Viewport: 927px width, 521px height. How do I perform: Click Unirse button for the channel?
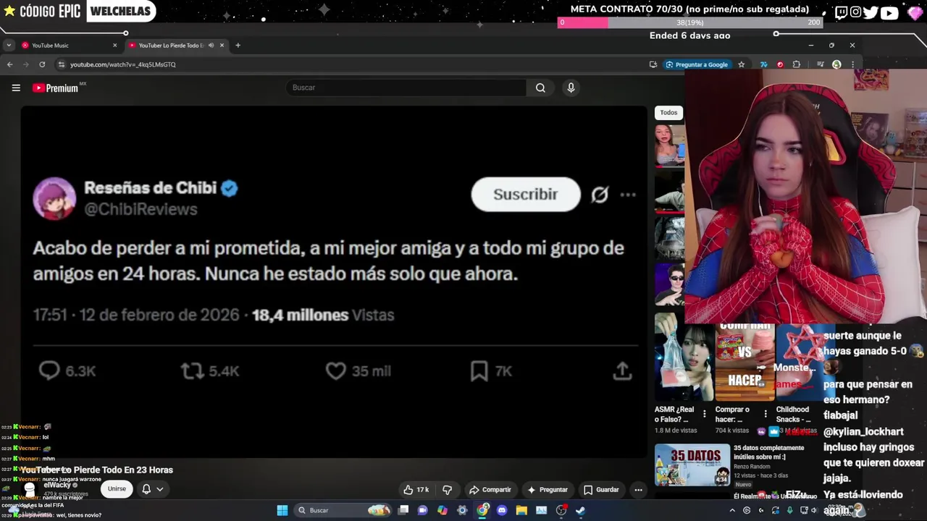(117, 489)
